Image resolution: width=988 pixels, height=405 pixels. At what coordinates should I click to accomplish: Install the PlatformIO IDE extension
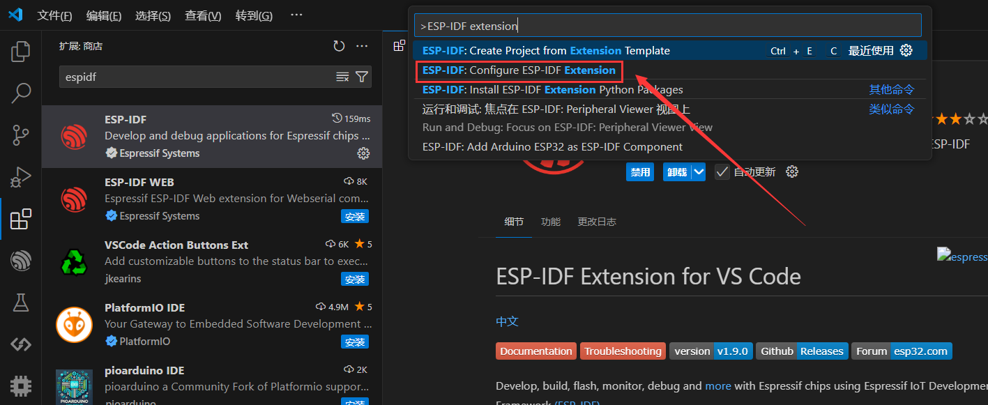(354, 342)
